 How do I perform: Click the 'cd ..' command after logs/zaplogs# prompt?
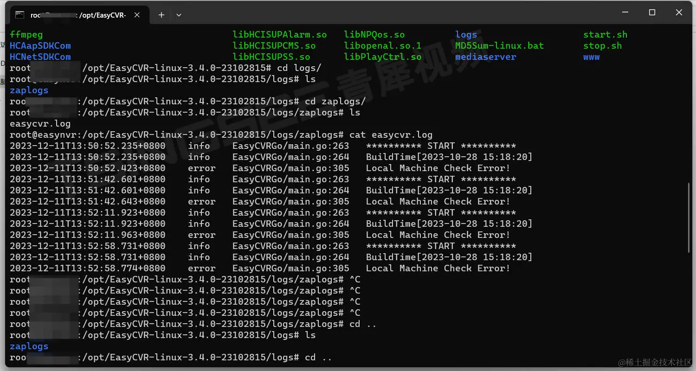[x=363, y=324]
